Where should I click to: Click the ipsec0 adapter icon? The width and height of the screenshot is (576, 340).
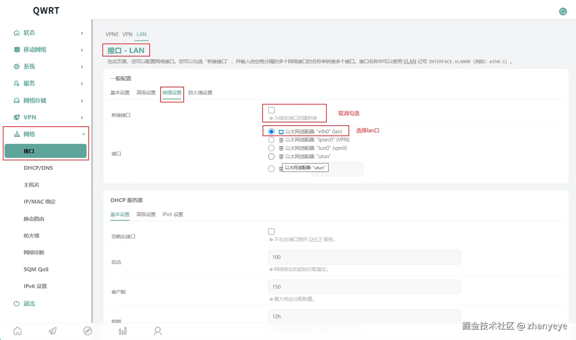click(281, 140)
